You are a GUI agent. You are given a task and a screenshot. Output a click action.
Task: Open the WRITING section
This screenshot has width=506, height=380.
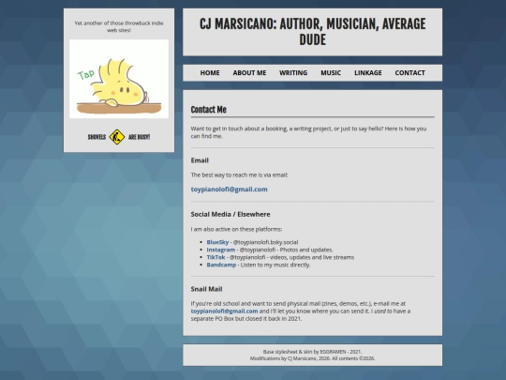[293, 73]
